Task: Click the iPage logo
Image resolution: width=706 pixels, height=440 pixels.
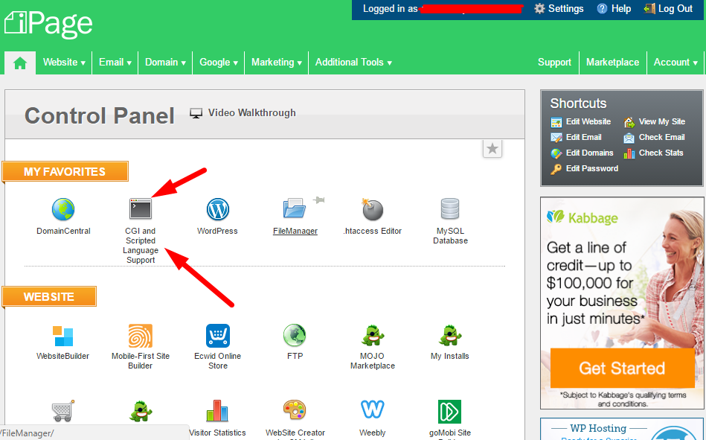Action: 48,25
